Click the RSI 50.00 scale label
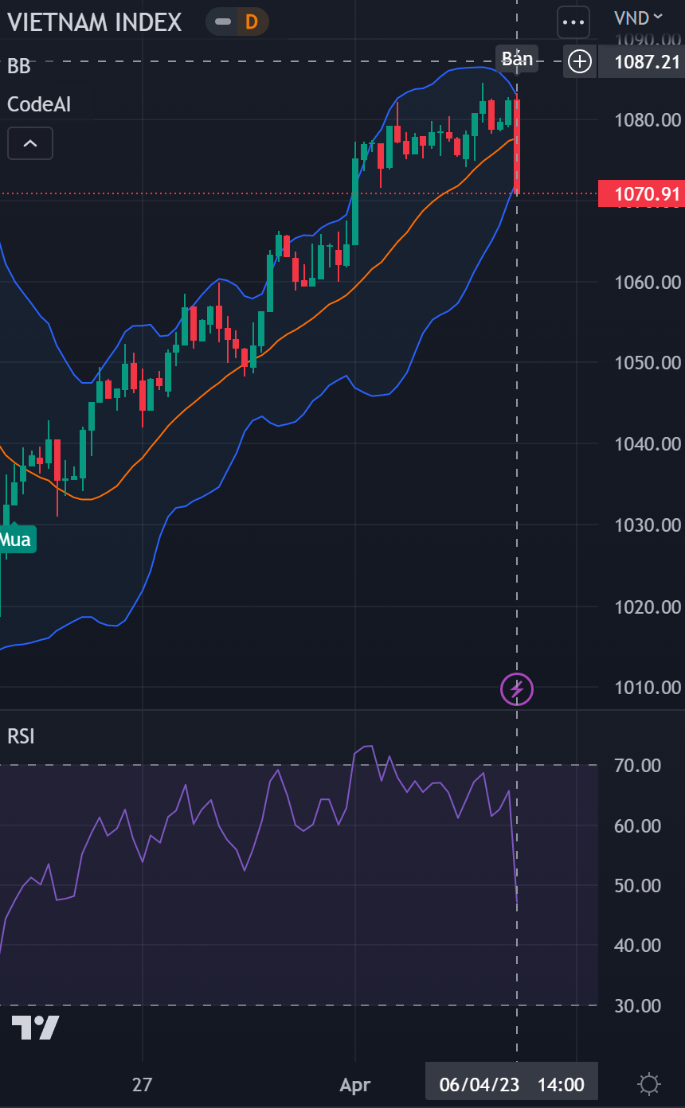 [638, 886]
